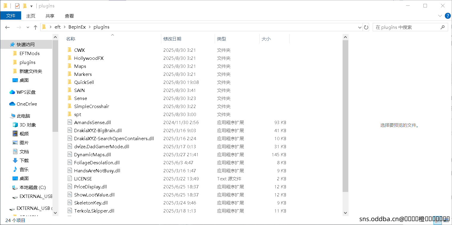Select the CWX folder icon
The height and width of the screenshot is (225, 452).
tap(69, 50)
